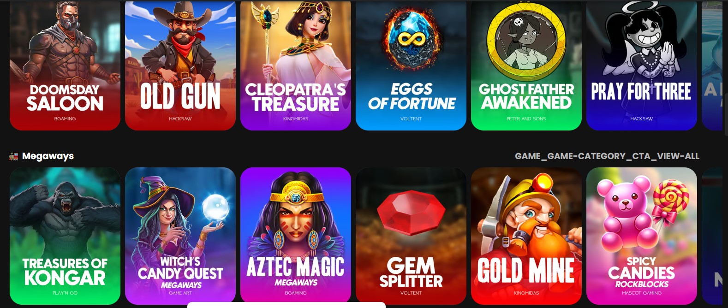Launch the Pray For Three game

pos(642,65)
